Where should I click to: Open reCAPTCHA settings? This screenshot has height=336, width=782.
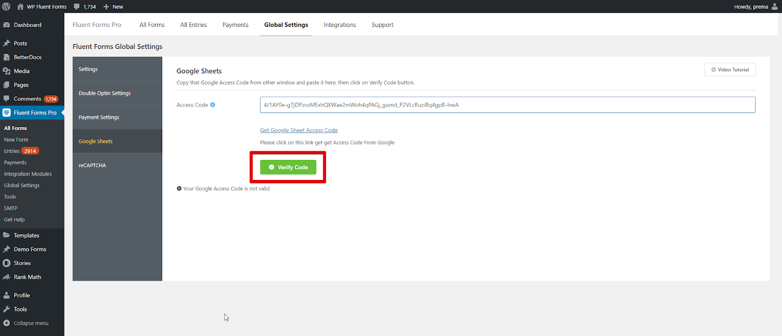click(x=117, y=165)
